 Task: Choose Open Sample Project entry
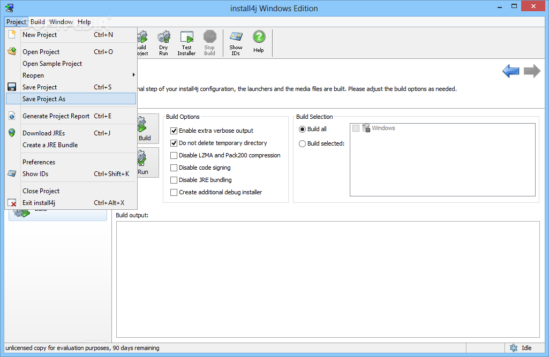(71, 64)
